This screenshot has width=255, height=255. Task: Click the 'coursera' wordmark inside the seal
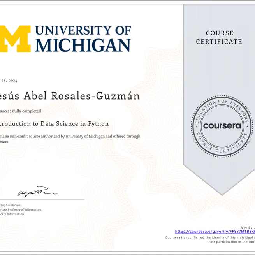pos(222,126)
